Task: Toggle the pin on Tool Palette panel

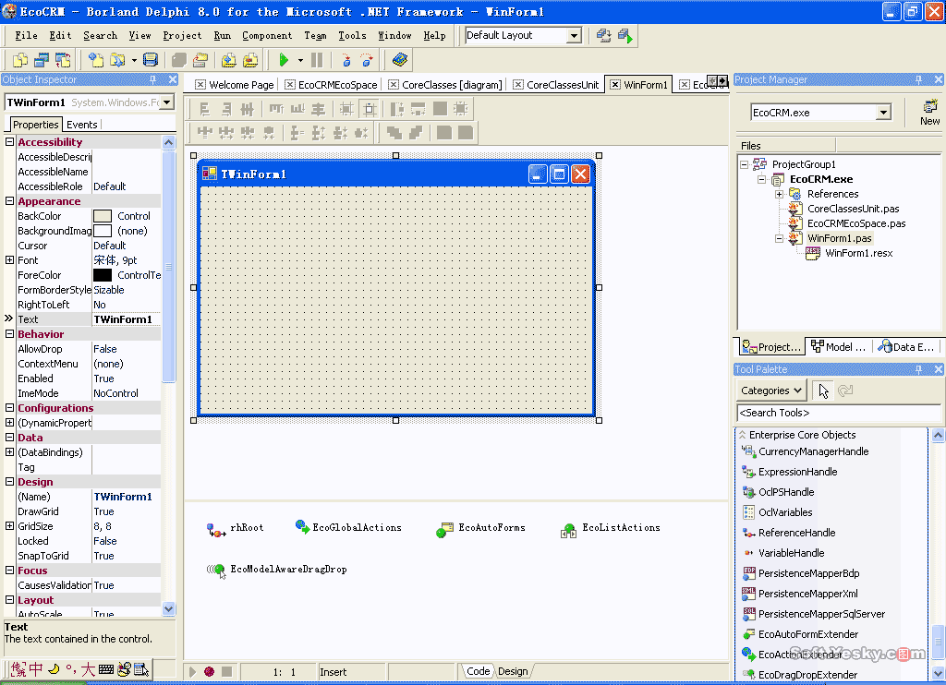Action: coord(919,369)
